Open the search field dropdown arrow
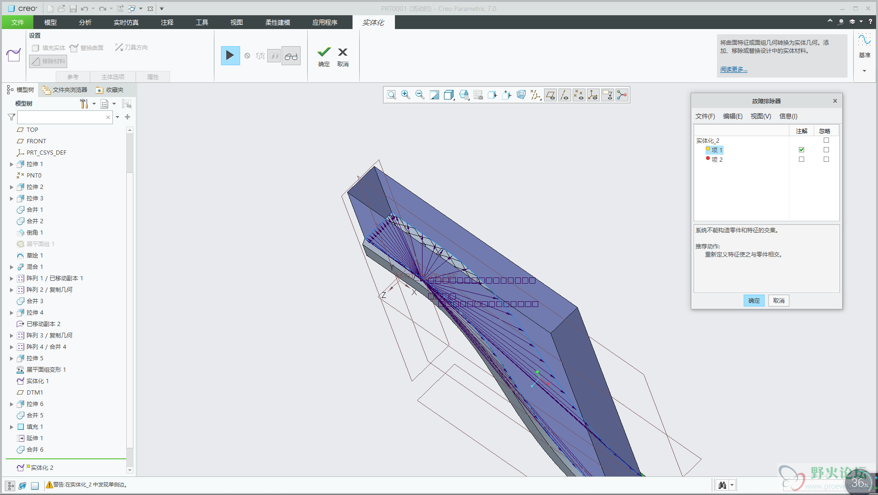 point(117,117)
